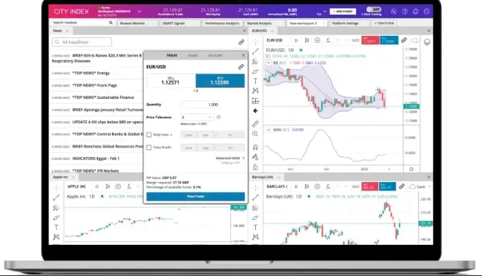Screen dimensions: 482x276
Task: Click compare/add symbol icon in EUR/USD chart
Action: (x=317, y=40)
